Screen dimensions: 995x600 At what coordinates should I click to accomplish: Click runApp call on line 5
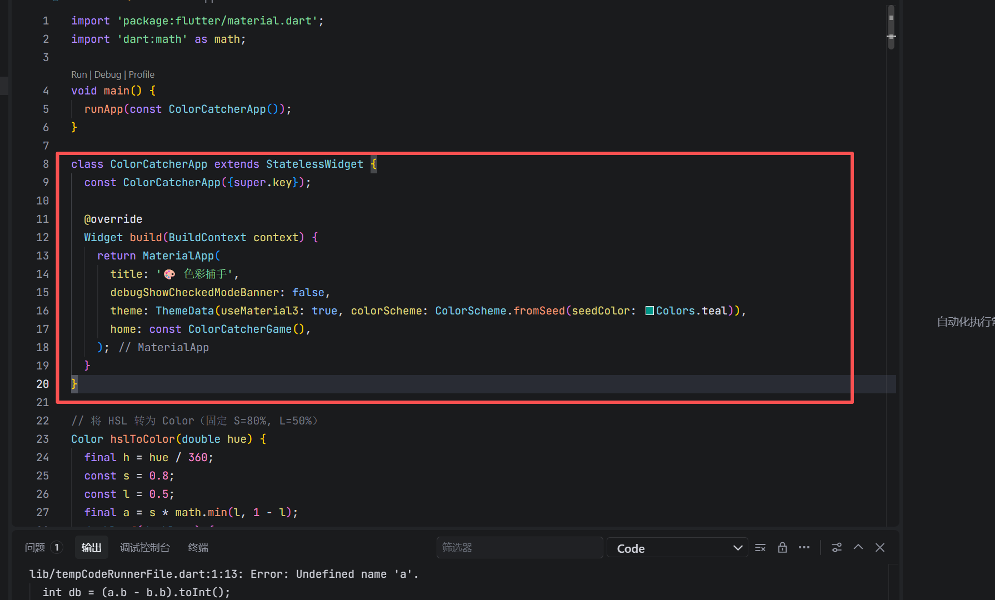click(x=103, y=109)
